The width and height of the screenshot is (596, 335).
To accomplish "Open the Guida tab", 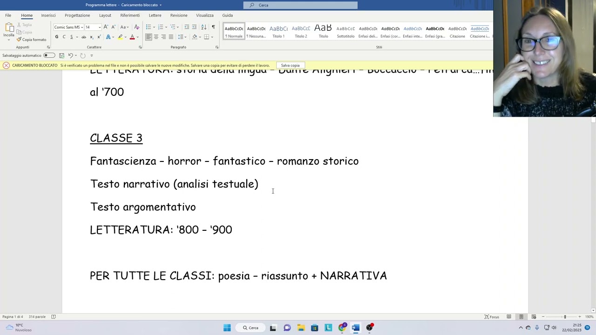I will (x=227, y=15).
